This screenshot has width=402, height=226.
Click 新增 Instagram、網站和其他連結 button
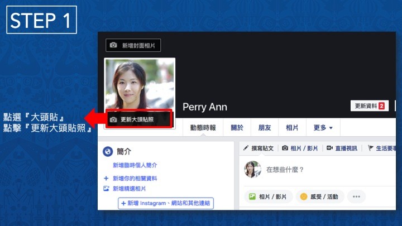(166, 203)
